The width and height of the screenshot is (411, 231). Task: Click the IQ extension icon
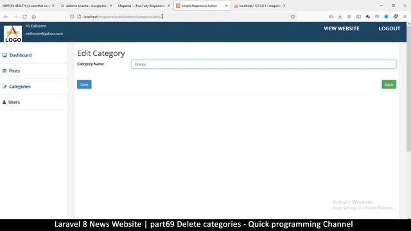point(377,17)
